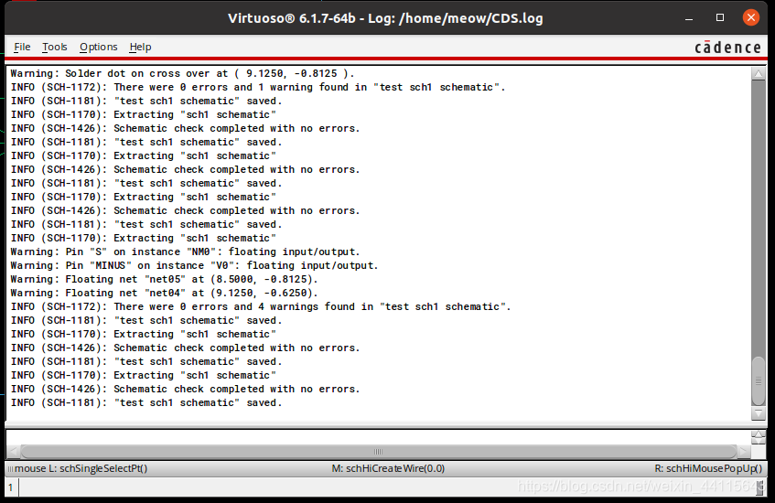Click the horizontal scrollbar thumb
Viewport: 775px width, 503px height.
coord(379,451)
